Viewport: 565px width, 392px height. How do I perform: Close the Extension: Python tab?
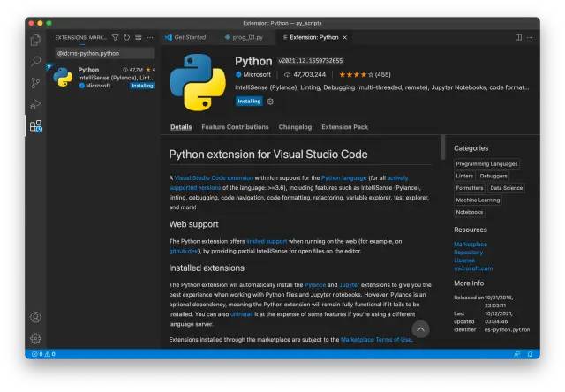(345, 37)
